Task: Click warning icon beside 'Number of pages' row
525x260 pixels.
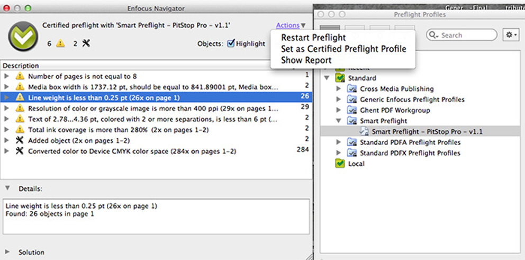Action: [20, 76]
